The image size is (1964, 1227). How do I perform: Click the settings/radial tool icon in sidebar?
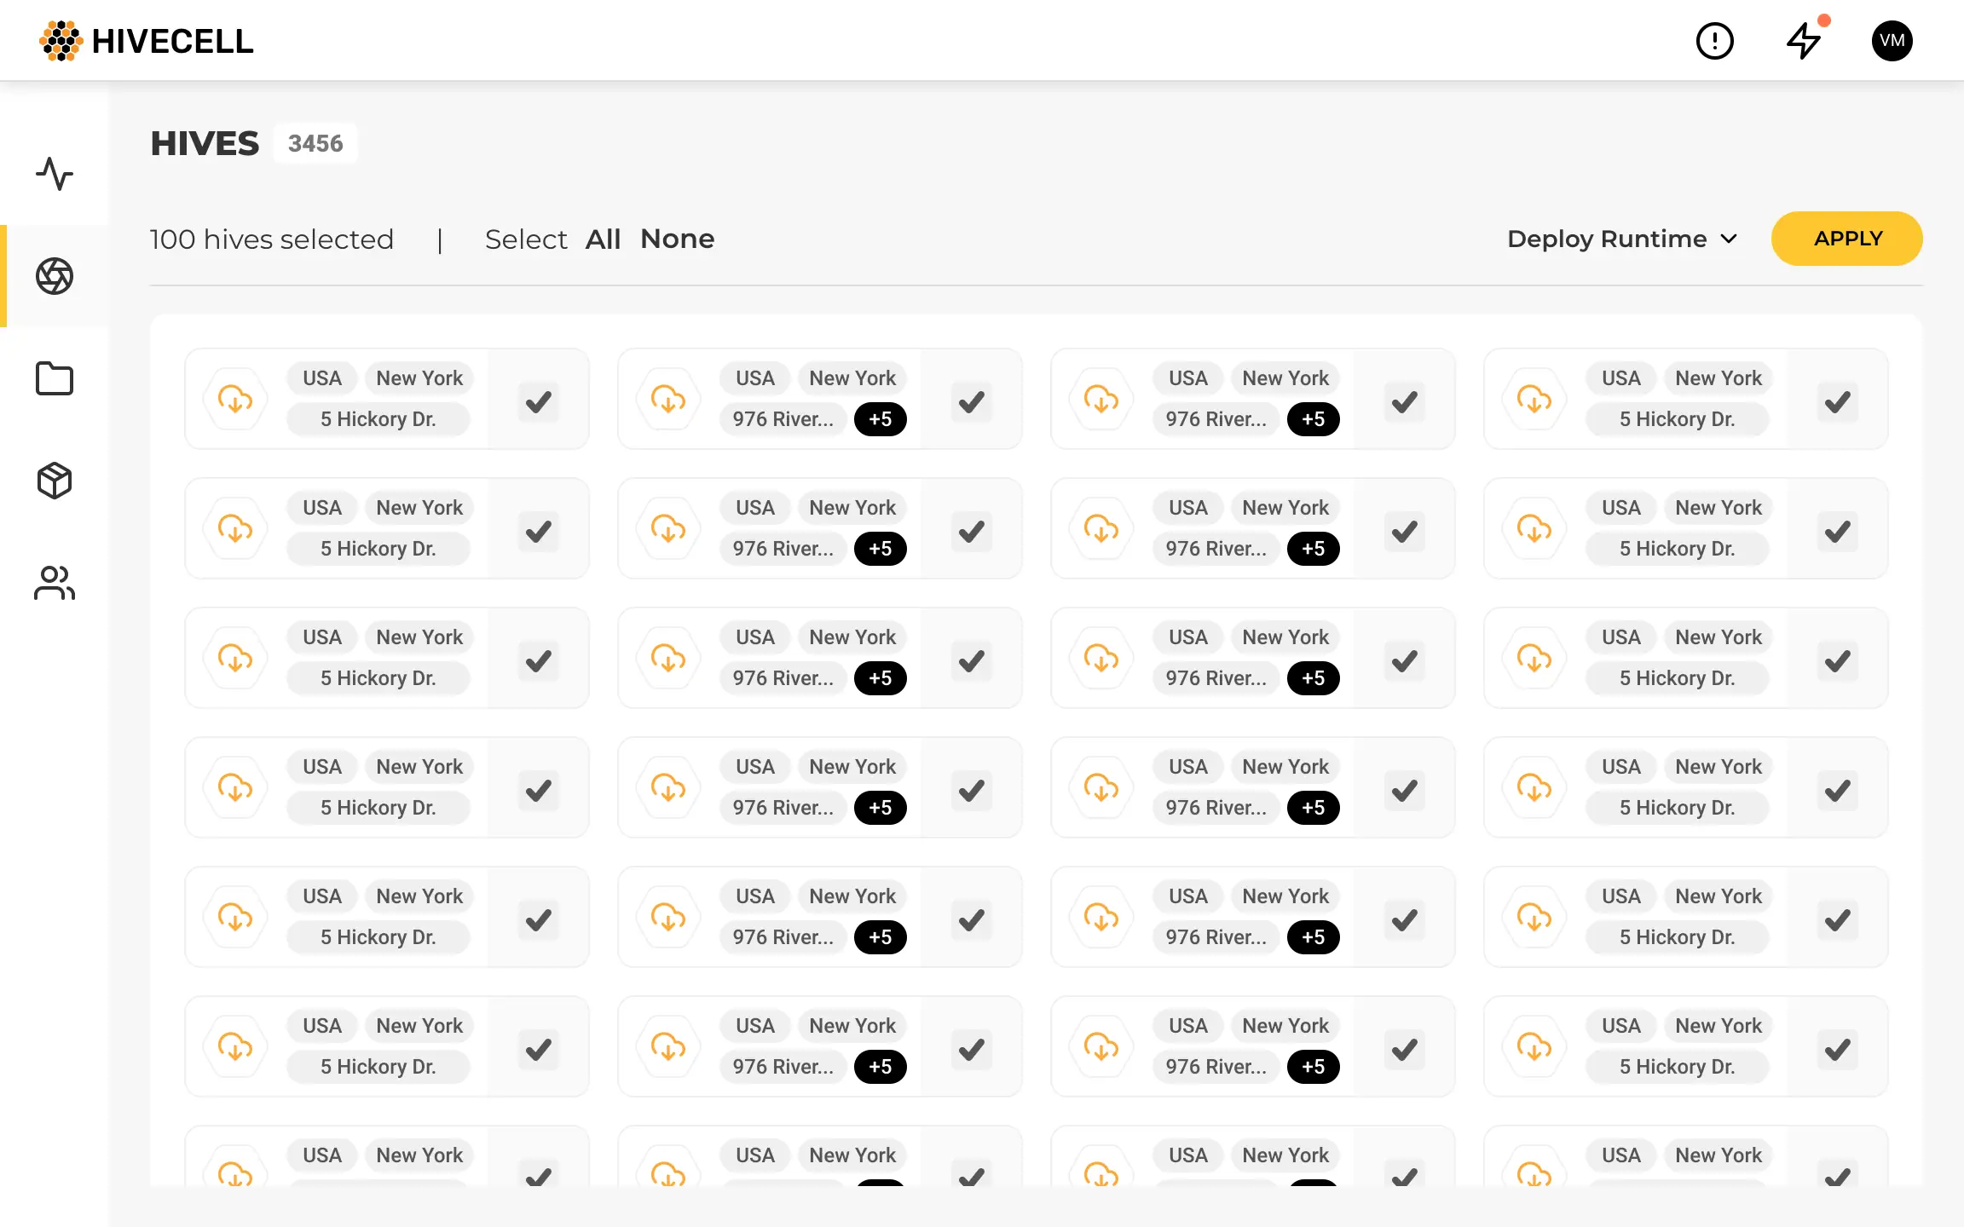point(54,276)
